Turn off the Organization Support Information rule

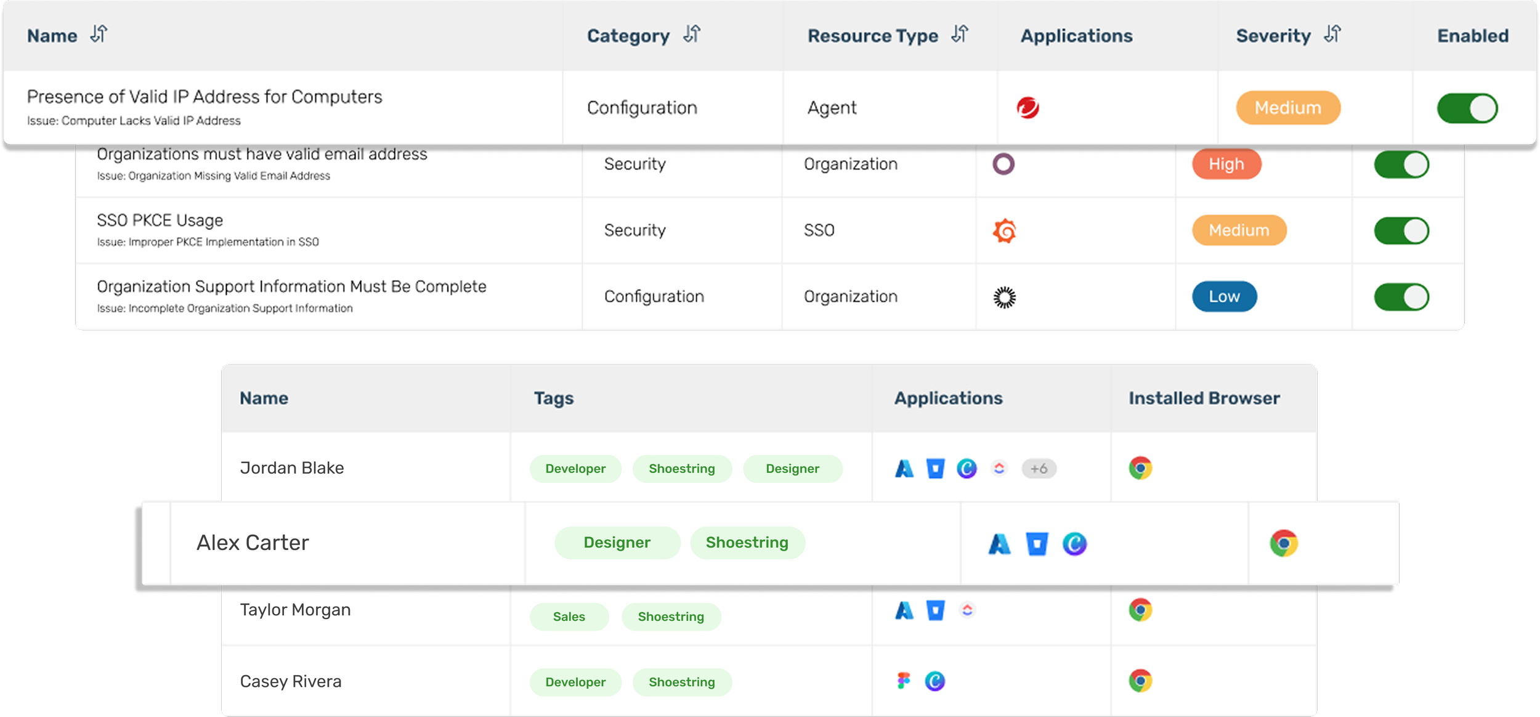point(1401,297)
